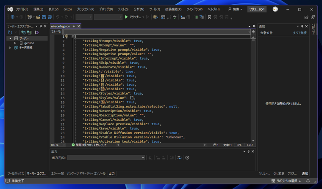Image resolution: width=322 pixels, height=189 pixels.
Task: Collapse the サーバー tree node
Action: [x=10, y=38]
